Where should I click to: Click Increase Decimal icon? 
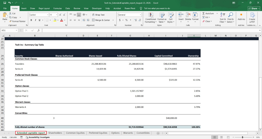tap(135, 20)
